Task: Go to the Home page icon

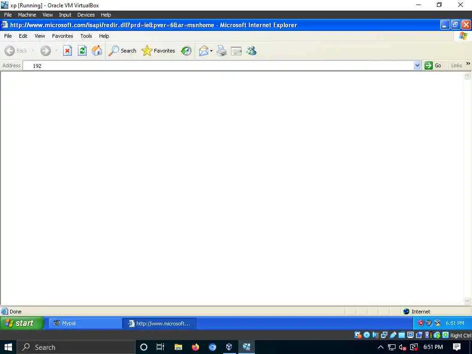Action: [97, 51]
